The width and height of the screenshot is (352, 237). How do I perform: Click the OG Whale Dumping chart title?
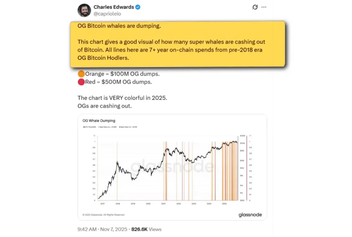click(99, 121)
